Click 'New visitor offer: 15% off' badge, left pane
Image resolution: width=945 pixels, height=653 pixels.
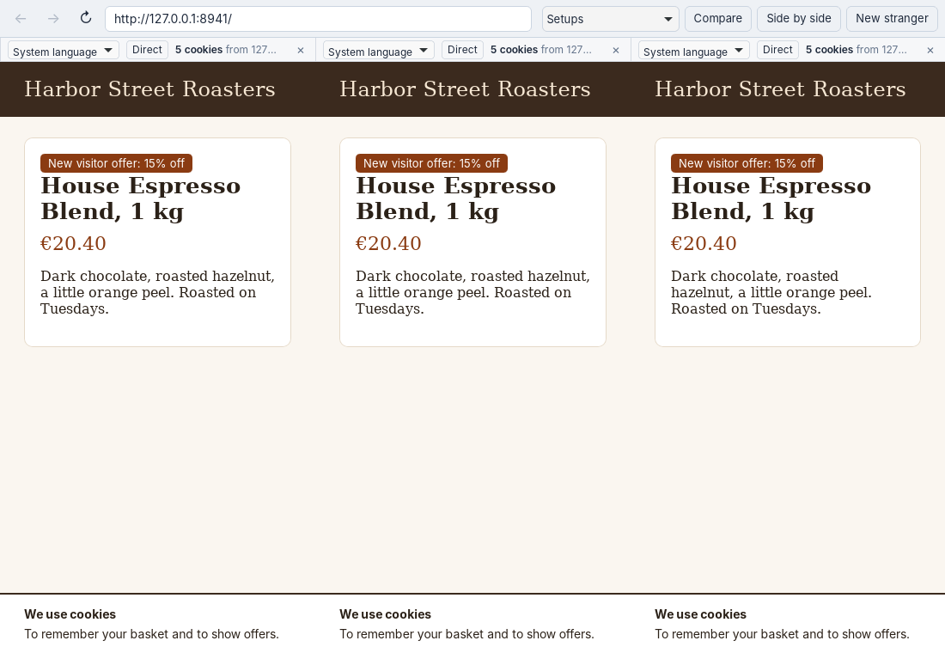click(x=116, y=163)
